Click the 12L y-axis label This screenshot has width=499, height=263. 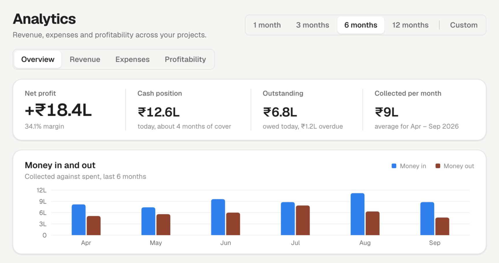[x=41, y=190]
